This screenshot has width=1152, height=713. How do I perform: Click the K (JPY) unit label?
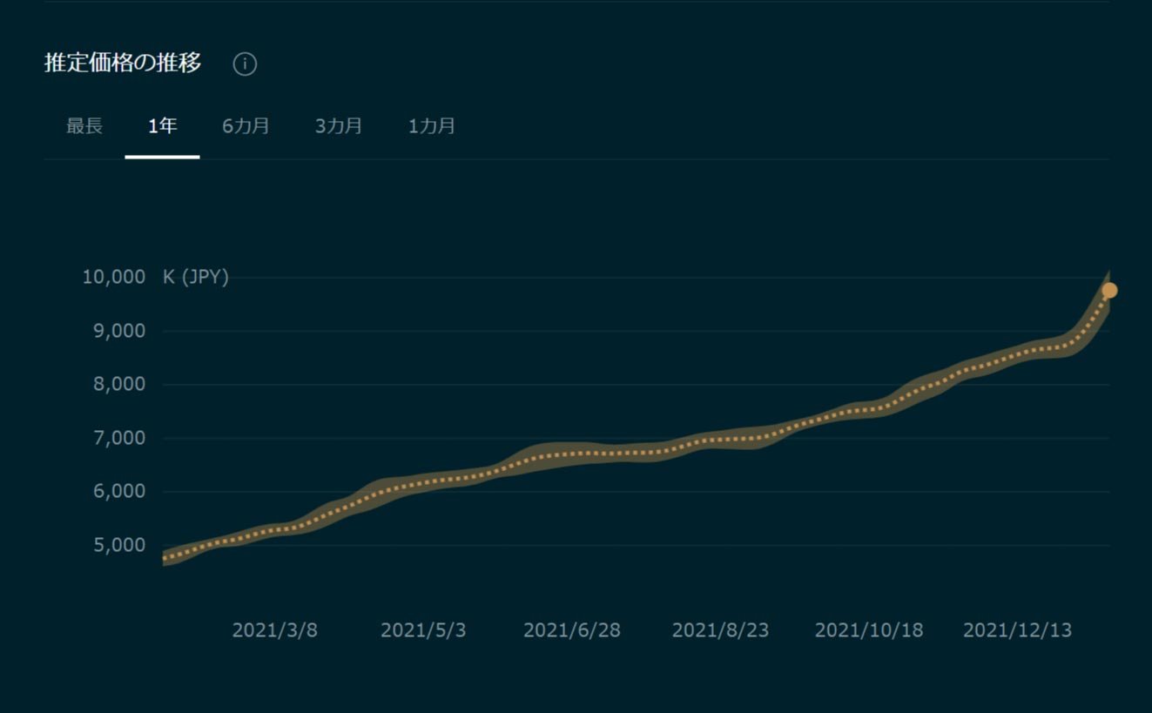click(196, 278)
